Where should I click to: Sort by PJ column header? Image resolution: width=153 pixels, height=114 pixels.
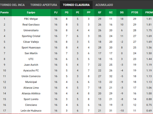tap(56, 12)
